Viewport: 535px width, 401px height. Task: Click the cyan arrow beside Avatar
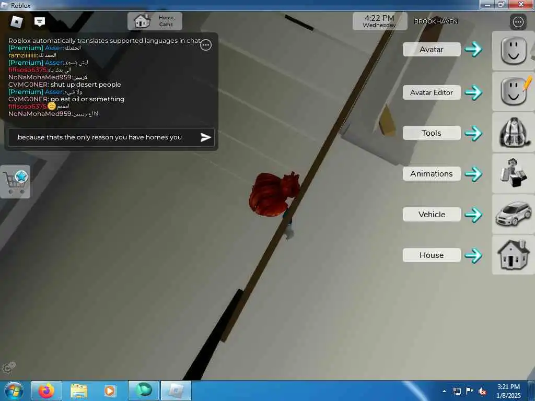pyautogui.click(x=473, y=50)
